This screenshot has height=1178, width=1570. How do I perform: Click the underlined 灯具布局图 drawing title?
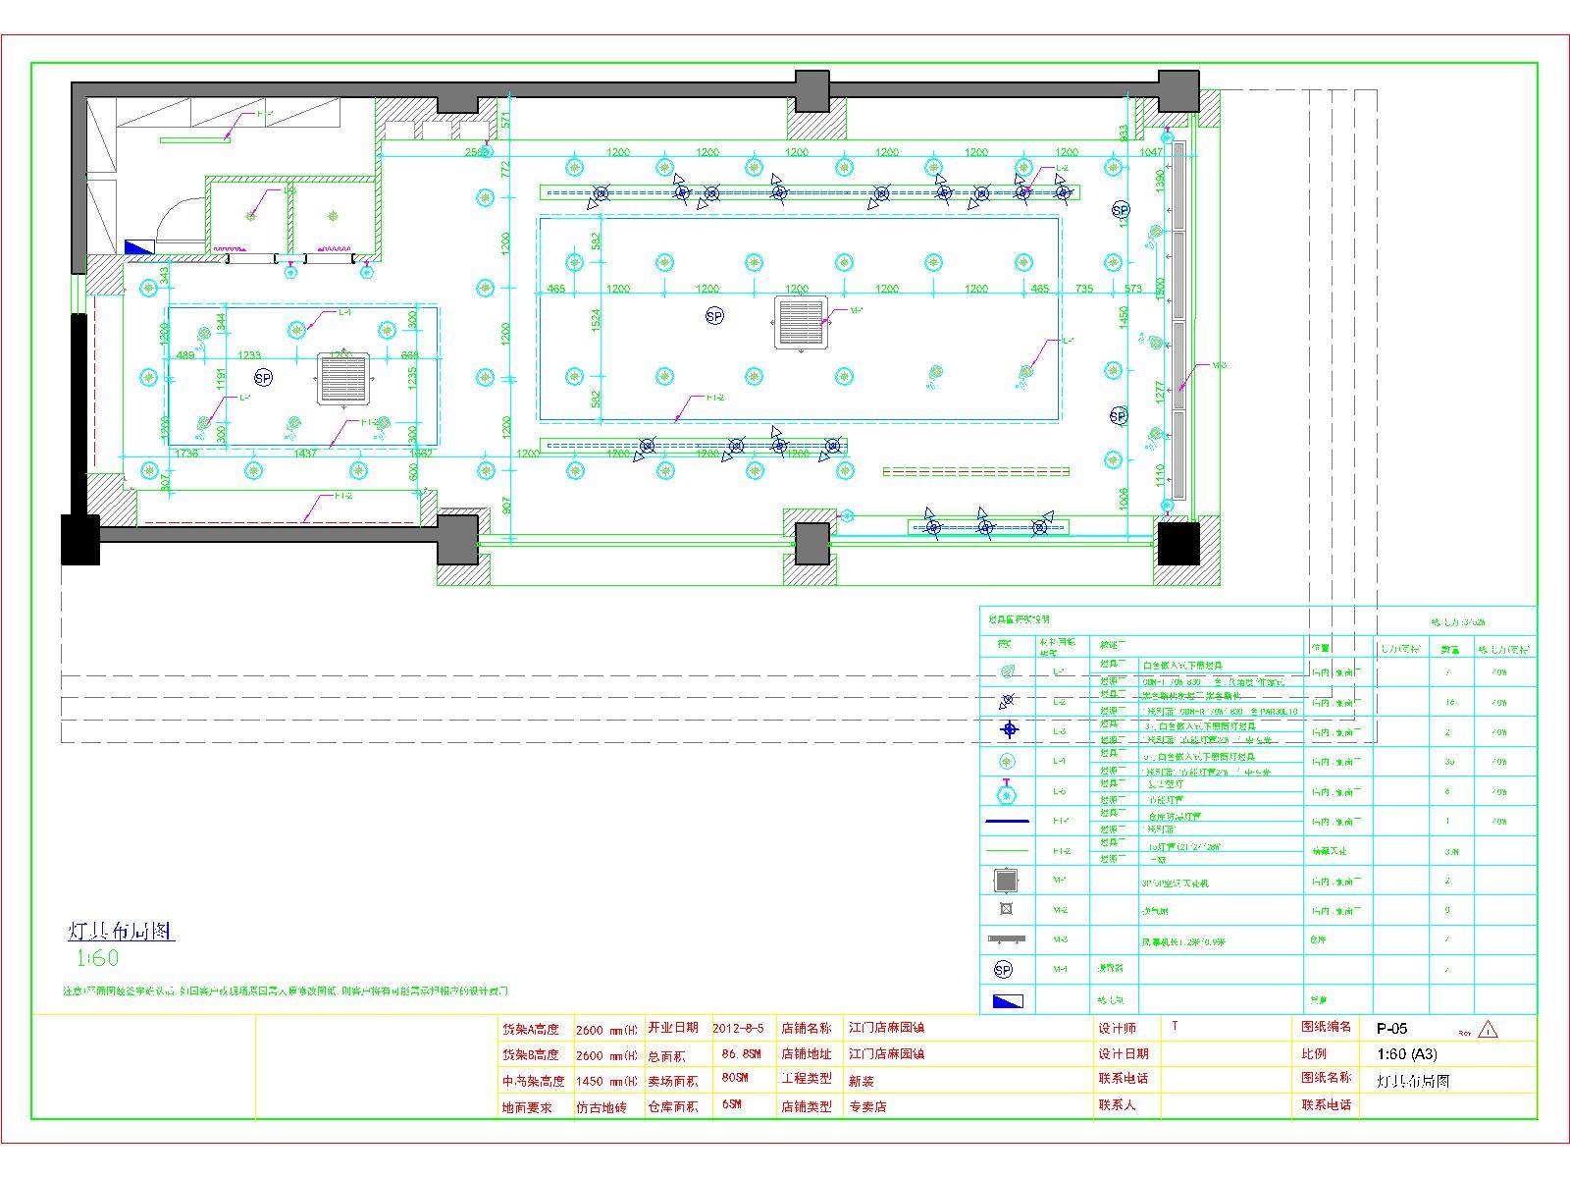point(121,931)
